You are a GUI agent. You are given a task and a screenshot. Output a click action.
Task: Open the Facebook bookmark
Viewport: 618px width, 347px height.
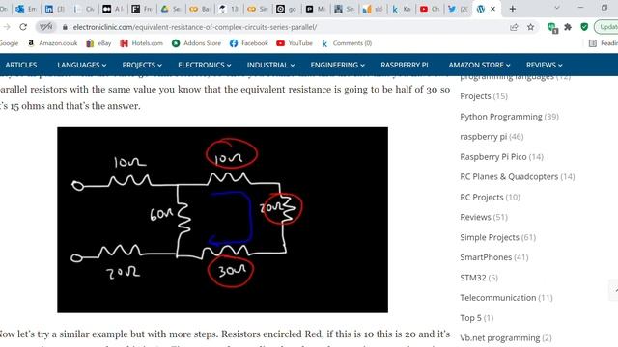click(249, 43)
